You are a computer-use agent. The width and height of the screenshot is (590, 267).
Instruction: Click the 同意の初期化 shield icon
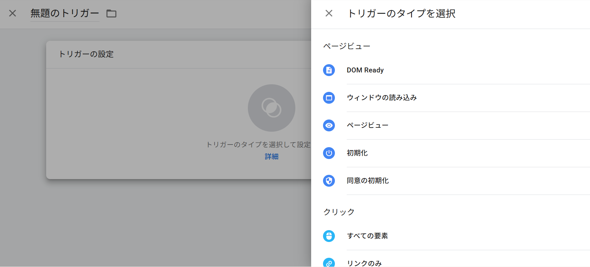329,181
